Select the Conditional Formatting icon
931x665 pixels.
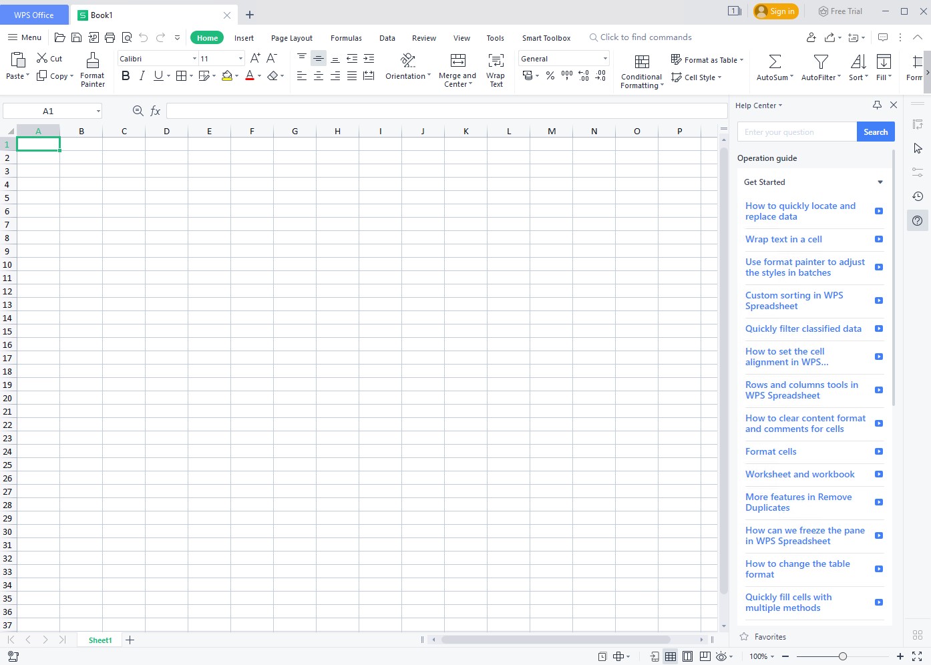click(x=641, y=62)
